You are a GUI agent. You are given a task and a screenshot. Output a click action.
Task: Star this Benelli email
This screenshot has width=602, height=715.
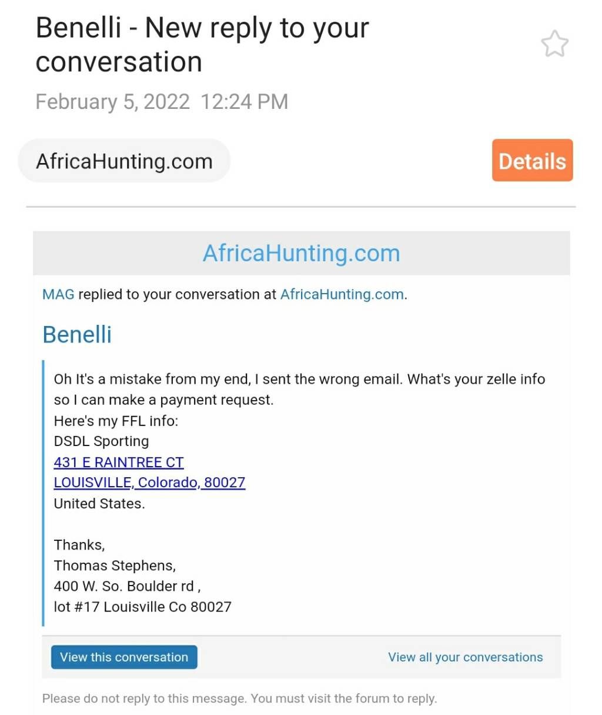coord(554,44)
